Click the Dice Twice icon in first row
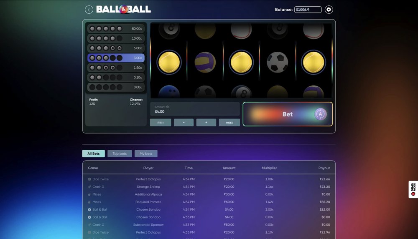Image resolution: width=418 pixels, height=239 pixels. 89,179
